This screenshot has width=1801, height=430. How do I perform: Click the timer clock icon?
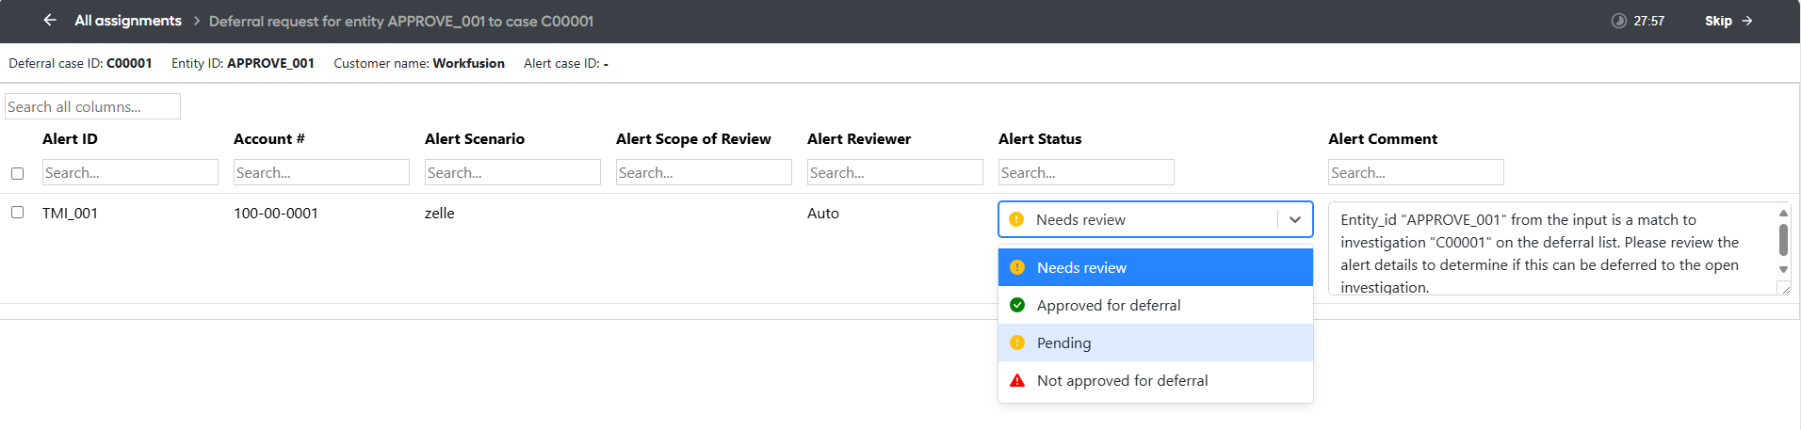(1618, 21)
